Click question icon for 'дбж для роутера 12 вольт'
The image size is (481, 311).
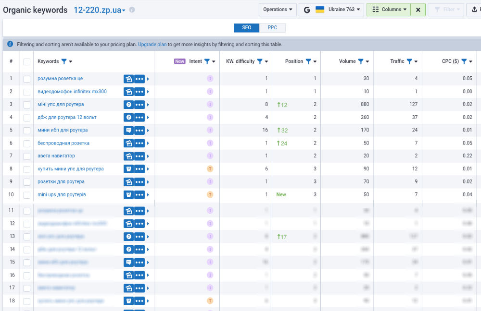(x=128, y=118)
